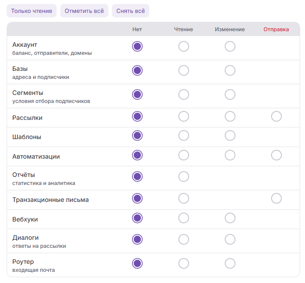The height and width of the screenshot is (283, 305).
Task: Click the text баланс, отправители, домены
Action: tap(52, 53)
